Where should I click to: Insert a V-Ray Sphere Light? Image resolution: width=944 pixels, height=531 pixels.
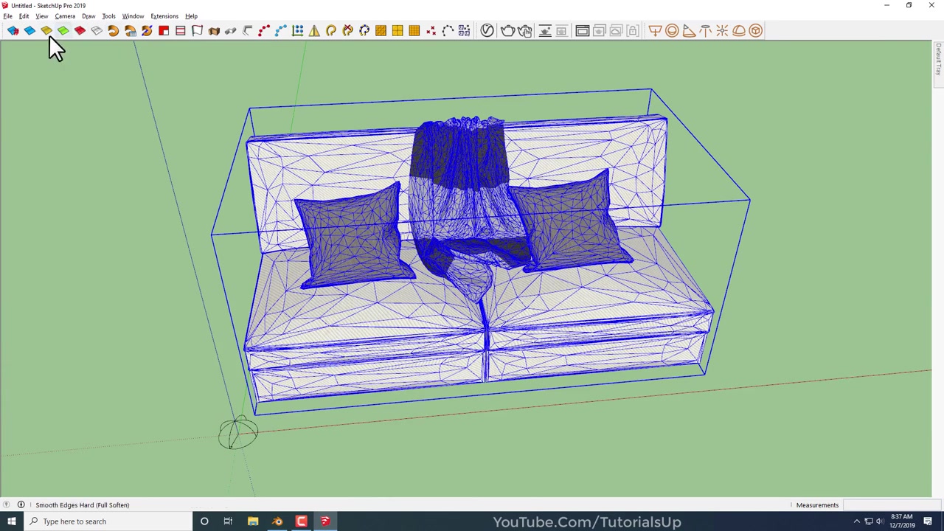tap(672, 30)
